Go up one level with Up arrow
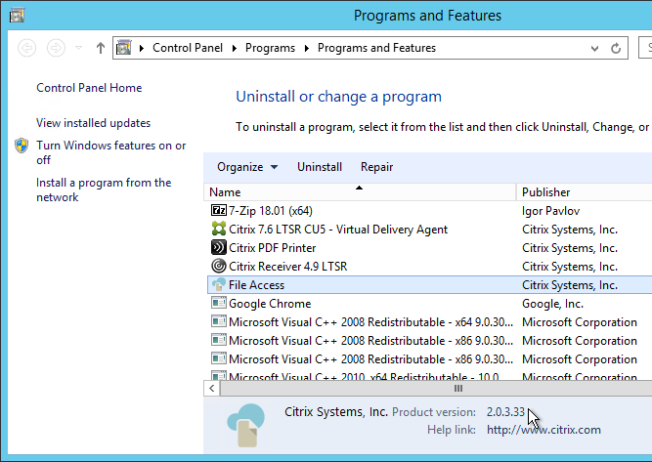652x462 pixels. 101,48
